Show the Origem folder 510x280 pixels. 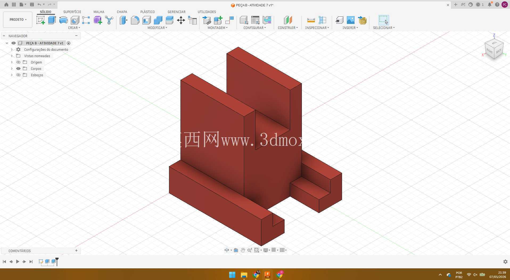(18, 62)
